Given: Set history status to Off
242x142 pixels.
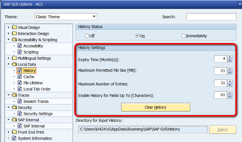Looking at the screenshot, I should tap(87, 36).
